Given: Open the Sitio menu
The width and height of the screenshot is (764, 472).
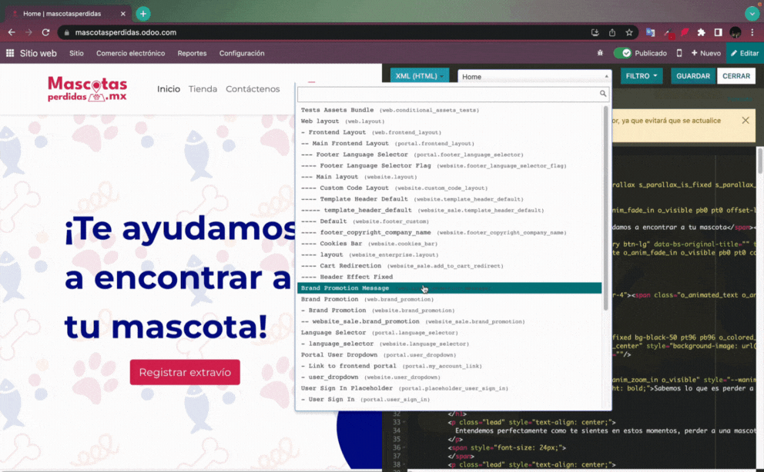Looking at the screenshot, I should coord(76,53).
